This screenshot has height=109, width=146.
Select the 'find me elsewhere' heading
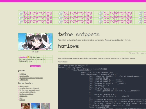25,83
